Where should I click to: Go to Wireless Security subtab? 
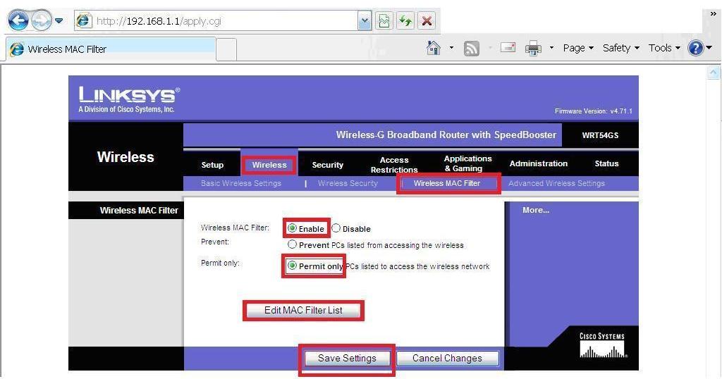tap(348, 183)
